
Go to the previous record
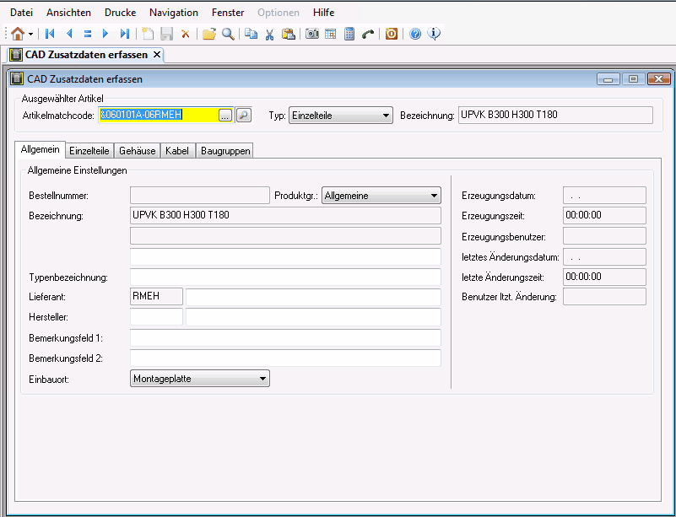tap(69, 34)
